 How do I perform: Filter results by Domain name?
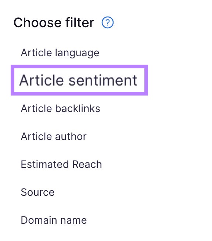click(54, 220)
